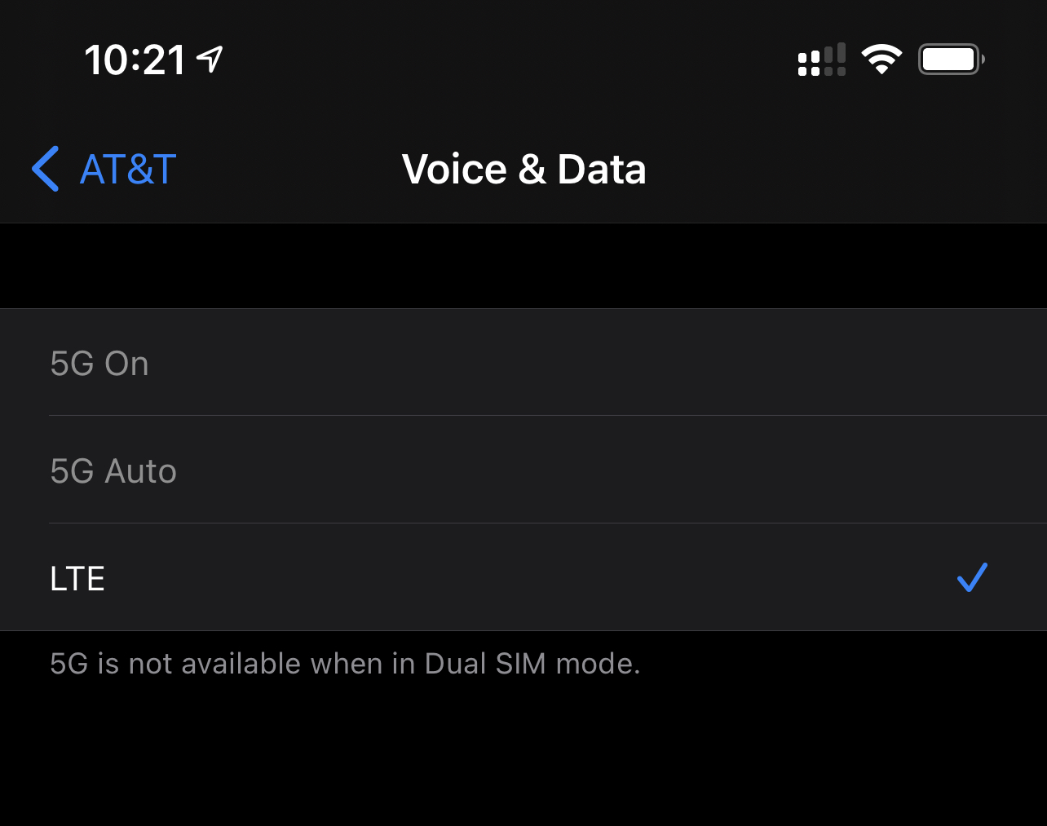1047x826 pixels.
Task: Tap the 5G not available footnote text
Action: point(345,664)
